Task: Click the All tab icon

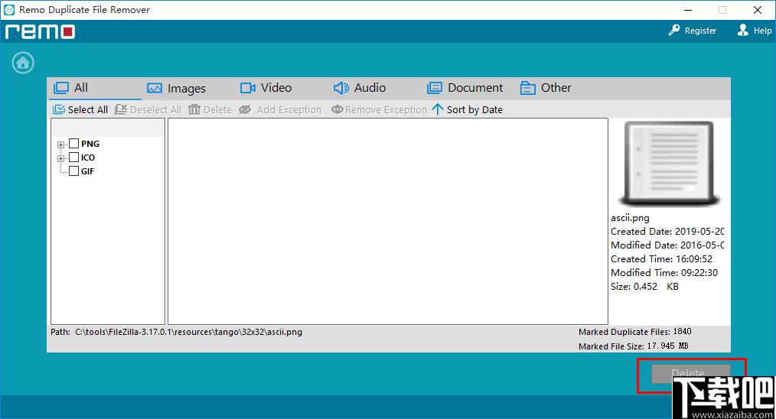Action: [x=61, y=88]
